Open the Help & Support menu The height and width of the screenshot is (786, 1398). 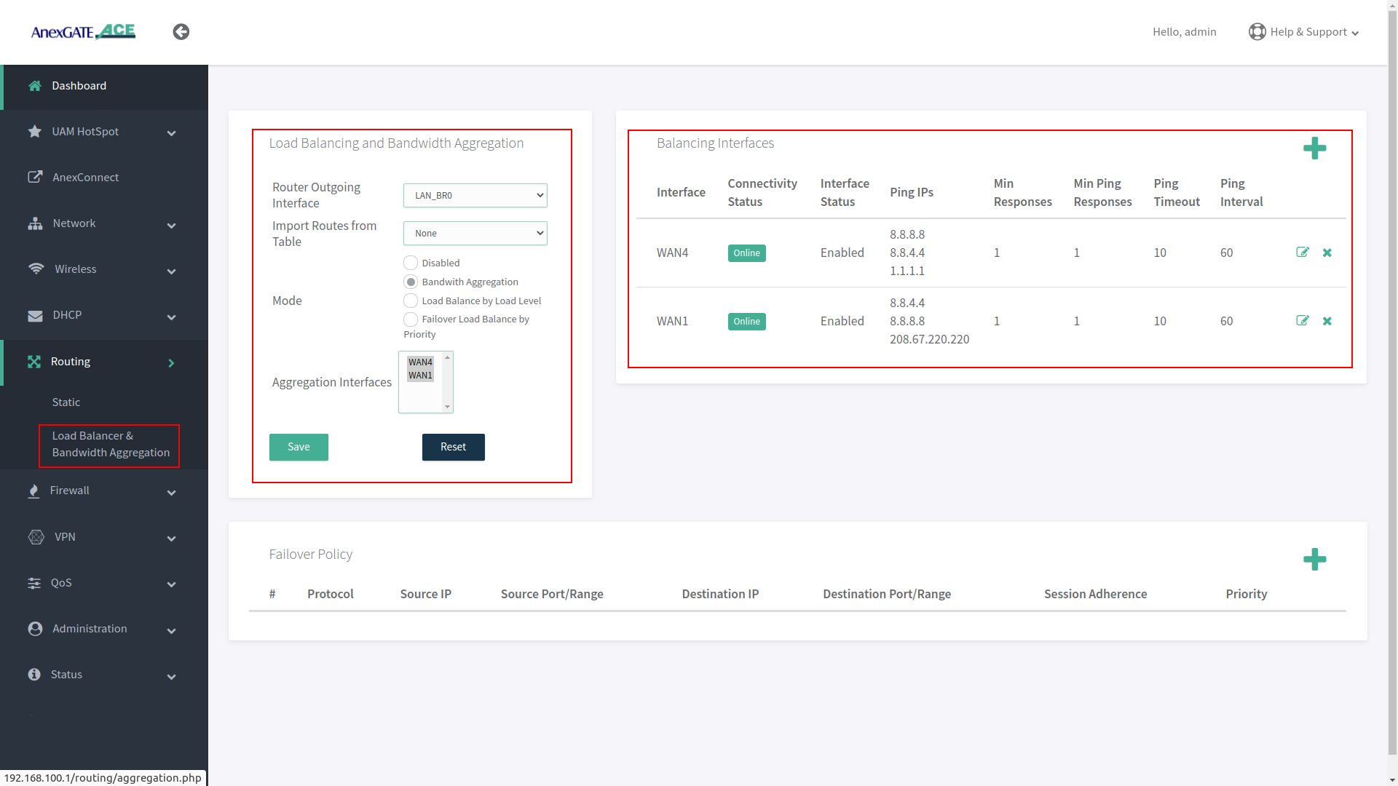(x=1303, y=31)
